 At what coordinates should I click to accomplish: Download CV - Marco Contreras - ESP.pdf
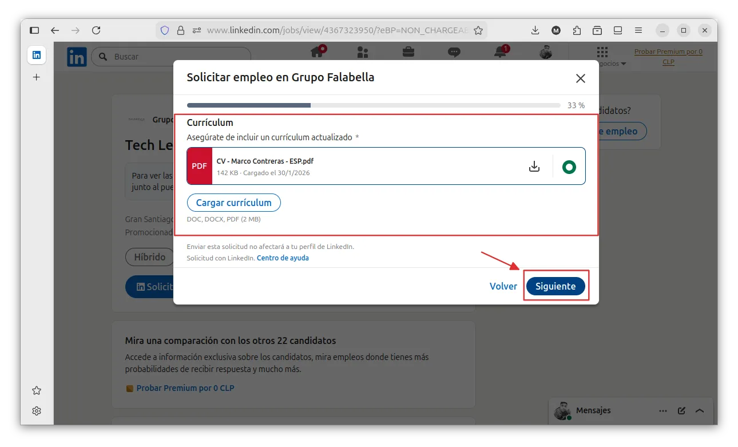click(534, 165)
